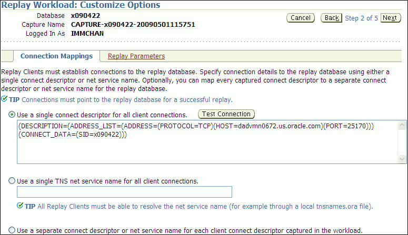The width and height of the screenshot is (408, 235).
Task: Switch to the Replay Parameters tab
Action: click(136, 56)
